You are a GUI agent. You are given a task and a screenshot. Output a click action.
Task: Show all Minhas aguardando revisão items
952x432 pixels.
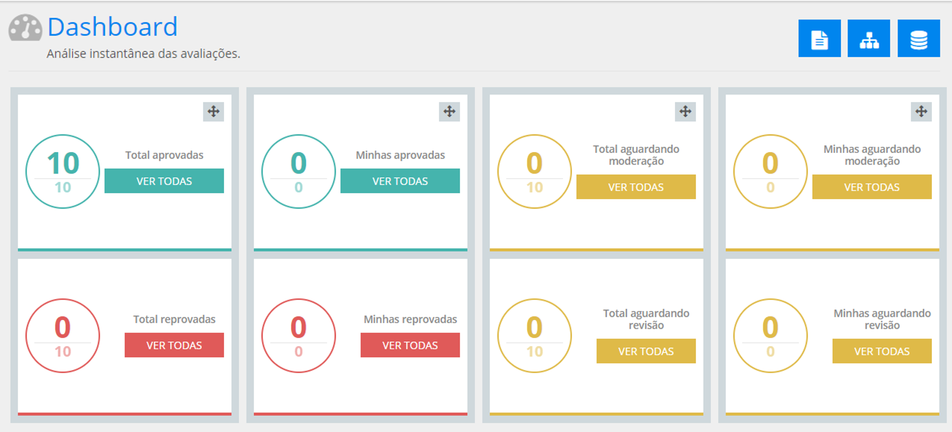(x=882, y=351)
